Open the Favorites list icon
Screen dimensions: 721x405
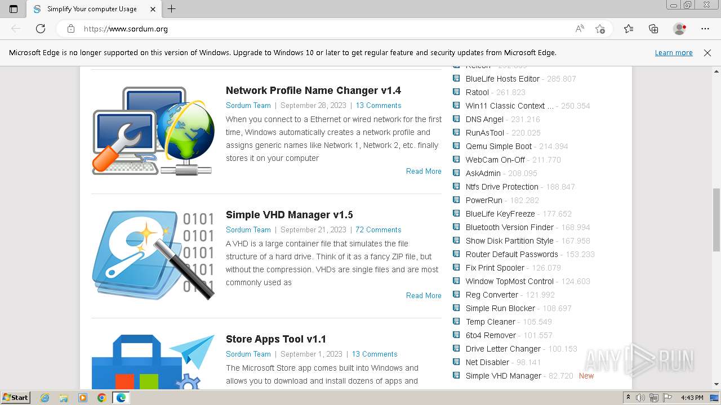click(629, 29)
